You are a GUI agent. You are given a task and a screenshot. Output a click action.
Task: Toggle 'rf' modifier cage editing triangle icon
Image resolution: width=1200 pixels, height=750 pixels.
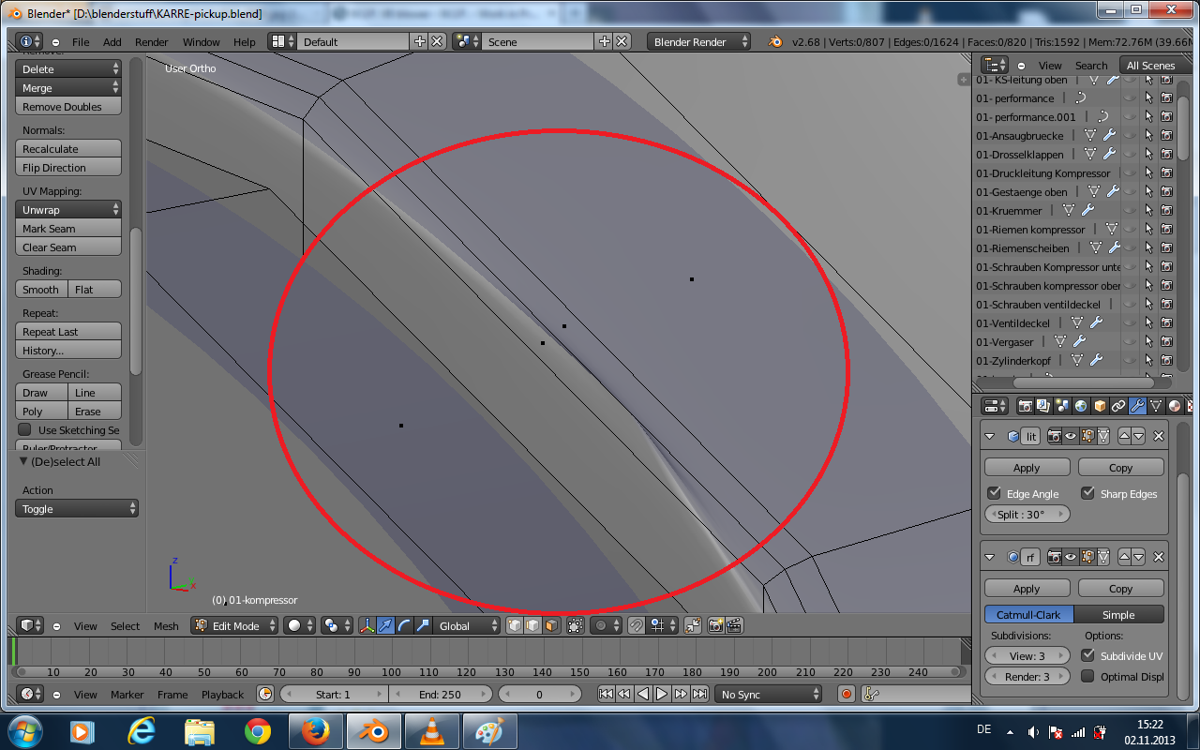[1103, 557]
